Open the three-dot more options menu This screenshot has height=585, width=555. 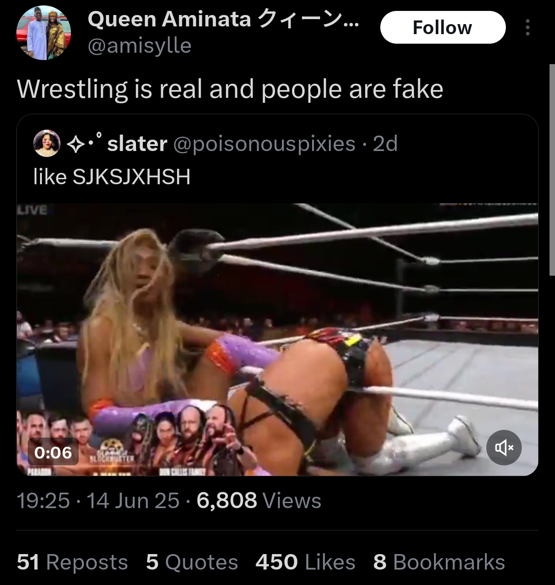pyautogui.click(x=528, y=27)
